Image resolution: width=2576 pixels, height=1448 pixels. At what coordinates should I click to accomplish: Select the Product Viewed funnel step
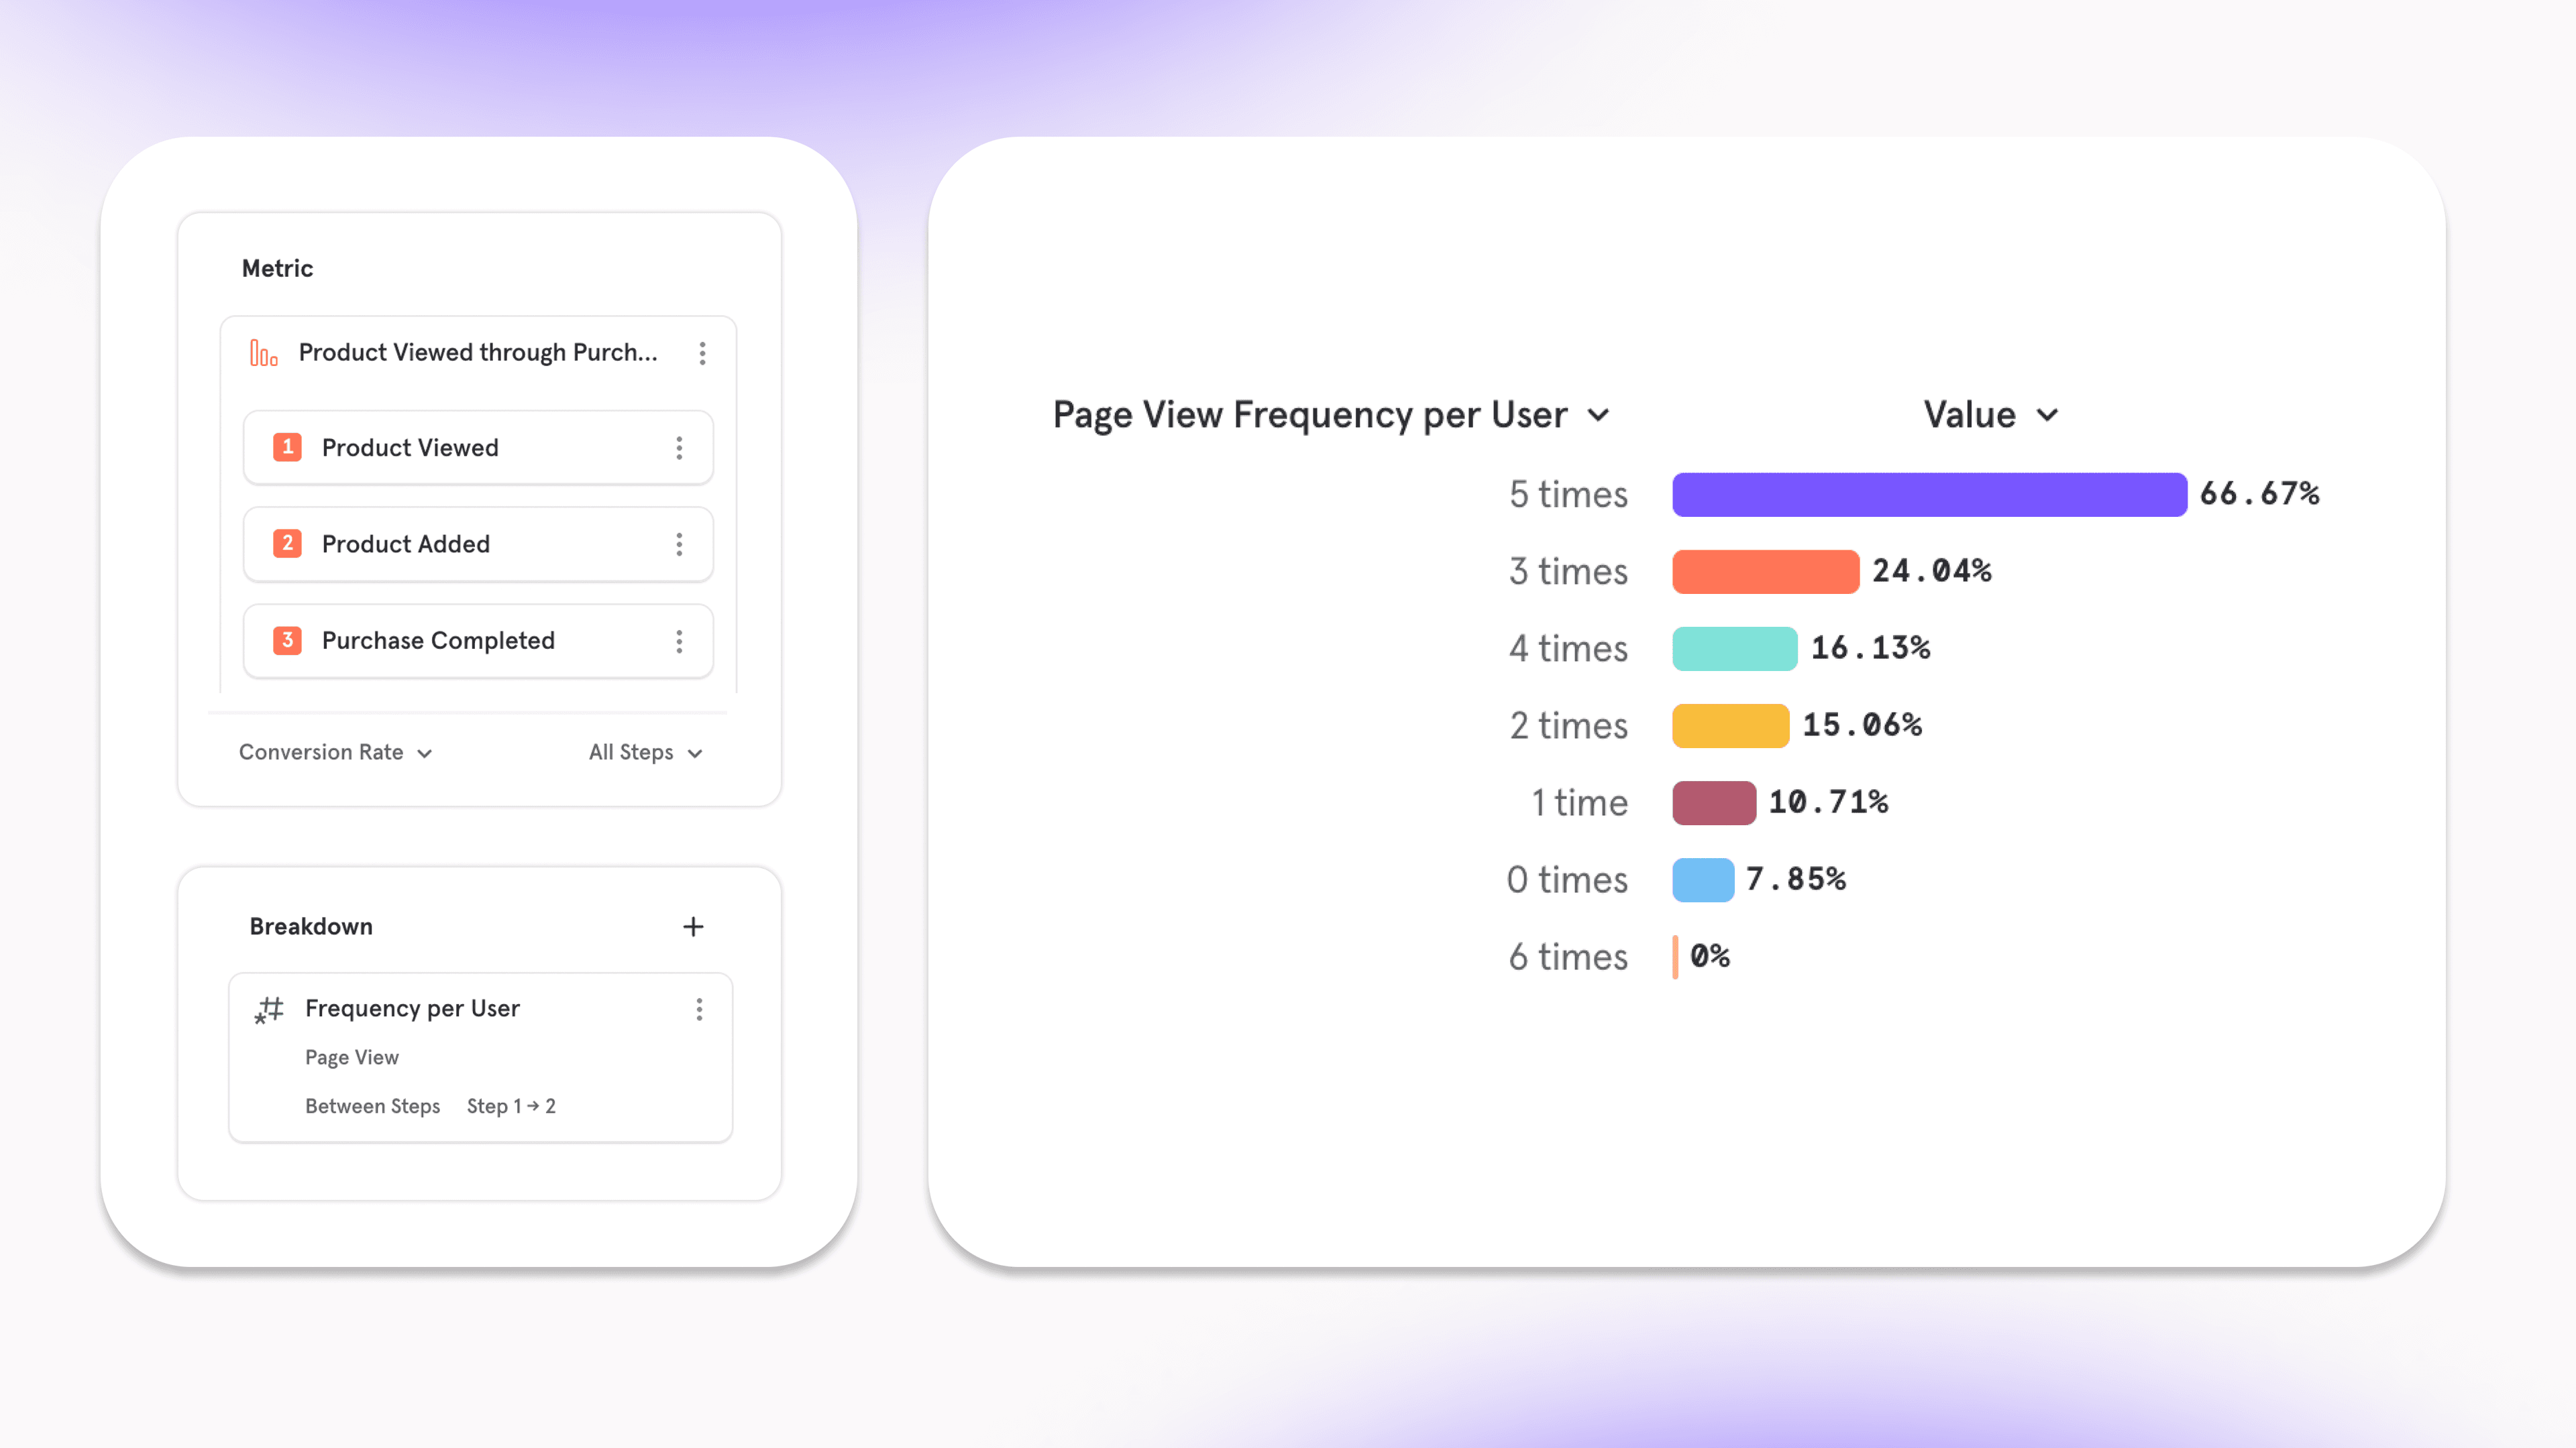pos(478,447)
